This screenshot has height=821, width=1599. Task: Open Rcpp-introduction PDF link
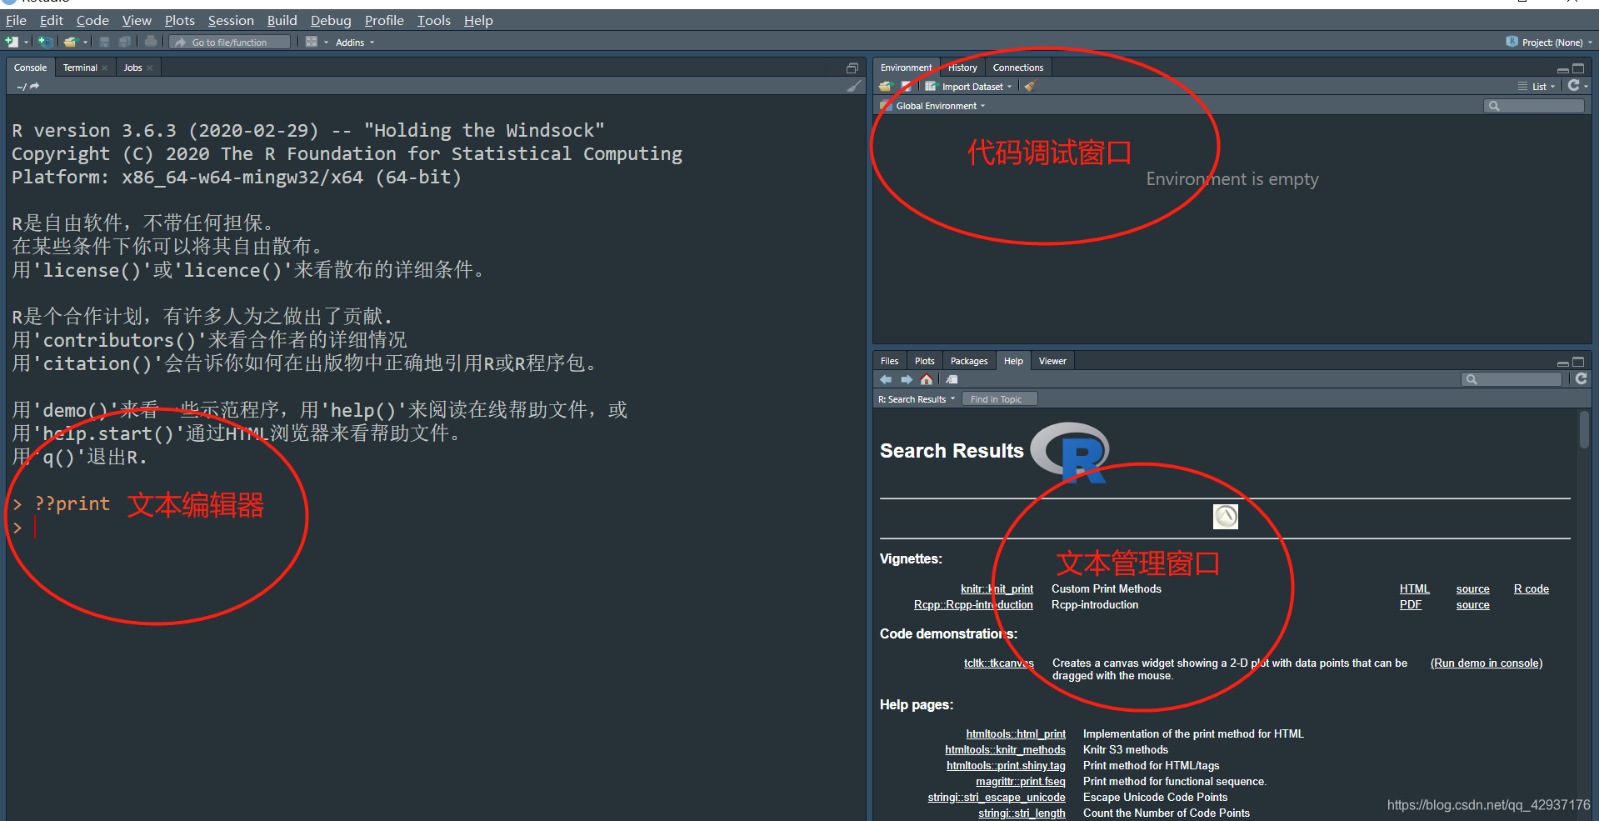point(1411,605)
